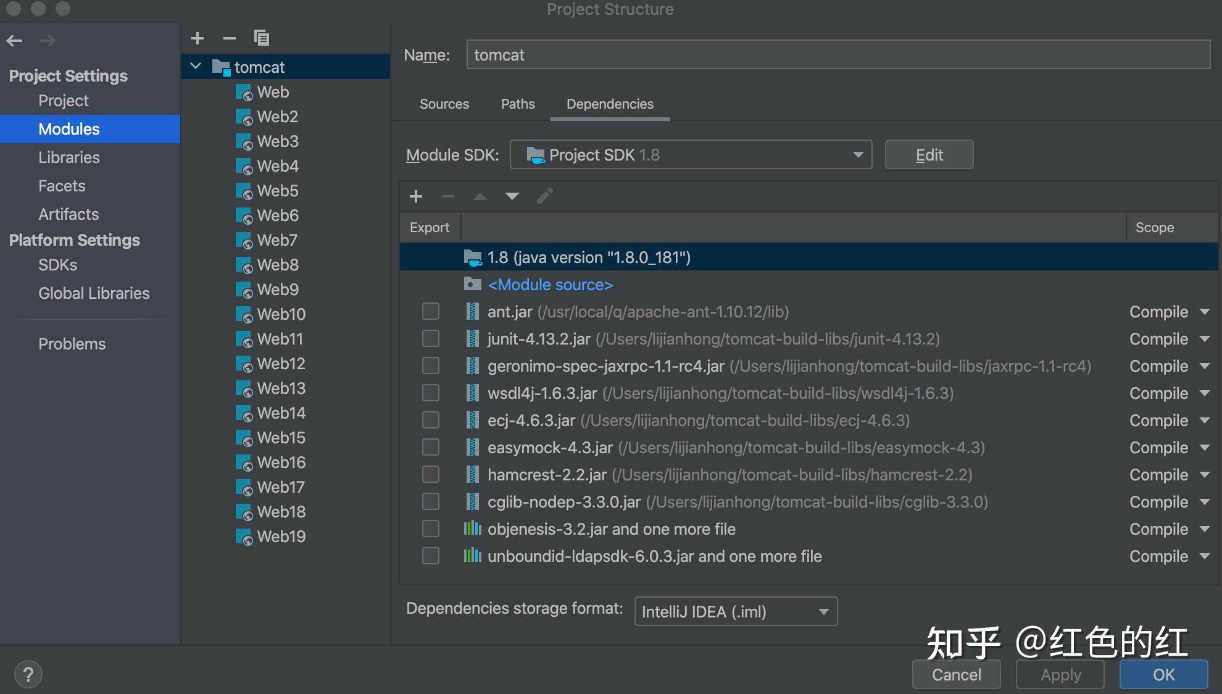Click the unboundid-ldapsdk library icon
1222x694 pixels.
tap(473, 556)
